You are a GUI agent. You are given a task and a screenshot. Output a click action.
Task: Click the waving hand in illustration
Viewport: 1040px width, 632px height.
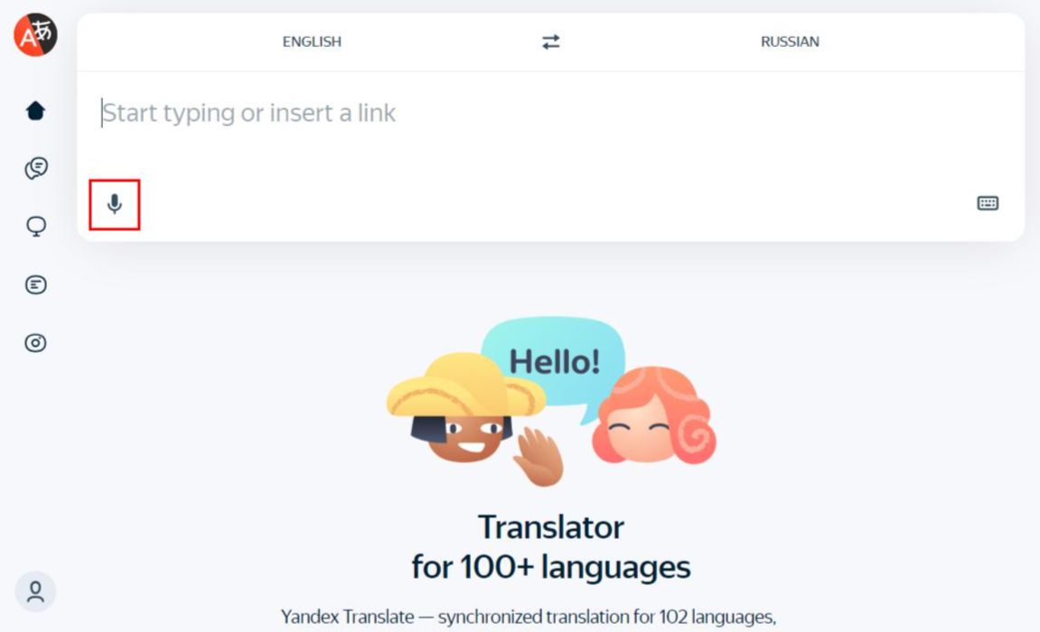(x=540, y=457)
